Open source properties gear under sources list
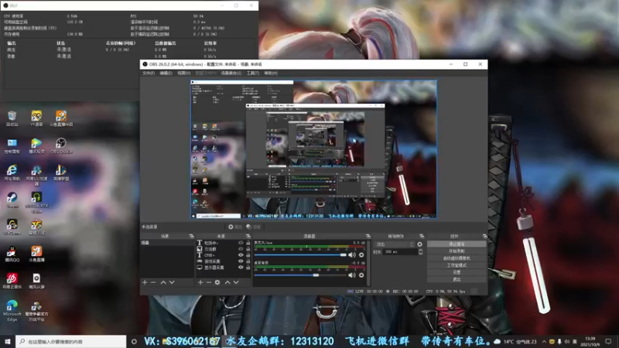Image resolution: width=619 pixels, height=348 pixels. pyautogui.click(x=217, y=282)
